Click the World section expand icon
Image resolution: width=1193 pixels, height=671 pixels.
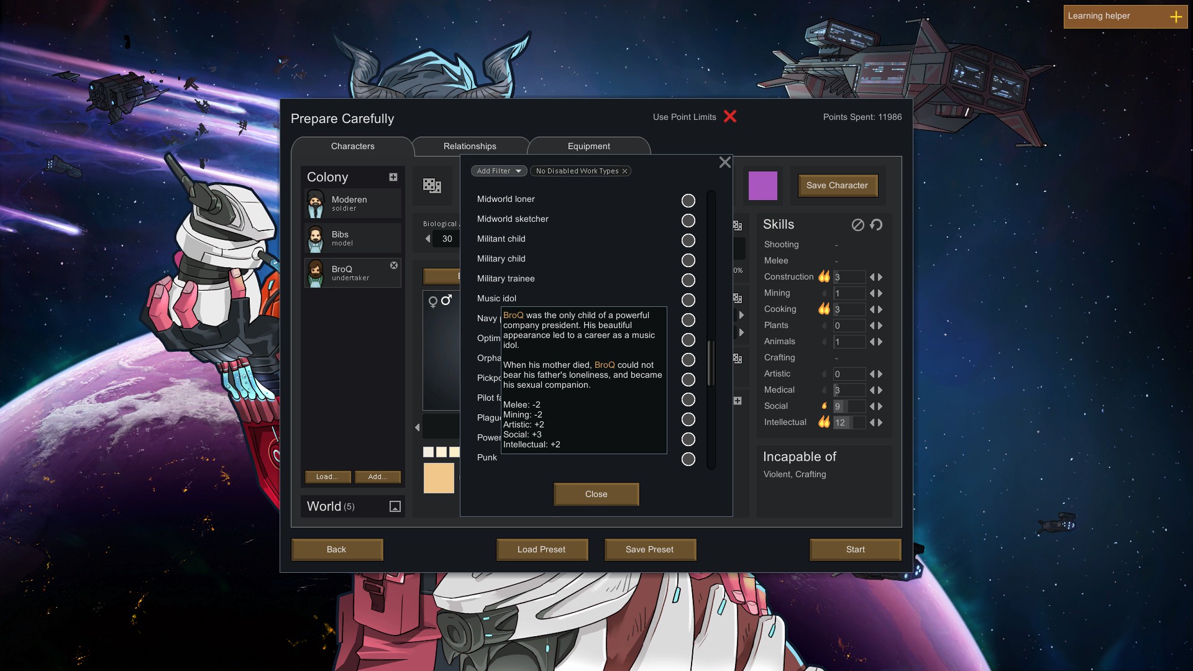[x=395, y=506]
